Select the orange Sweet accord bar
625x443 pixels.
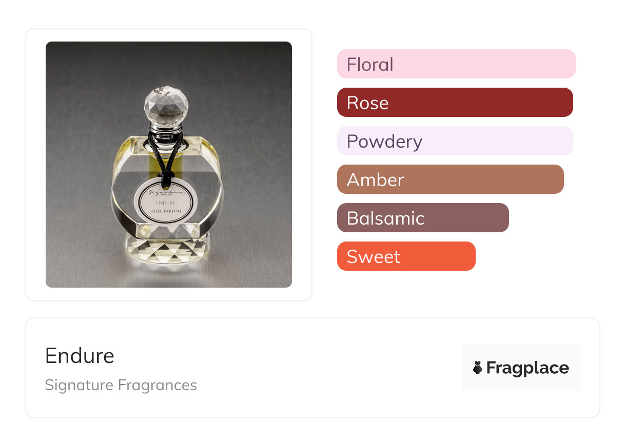pyautogui.click(x=406, y=256)
